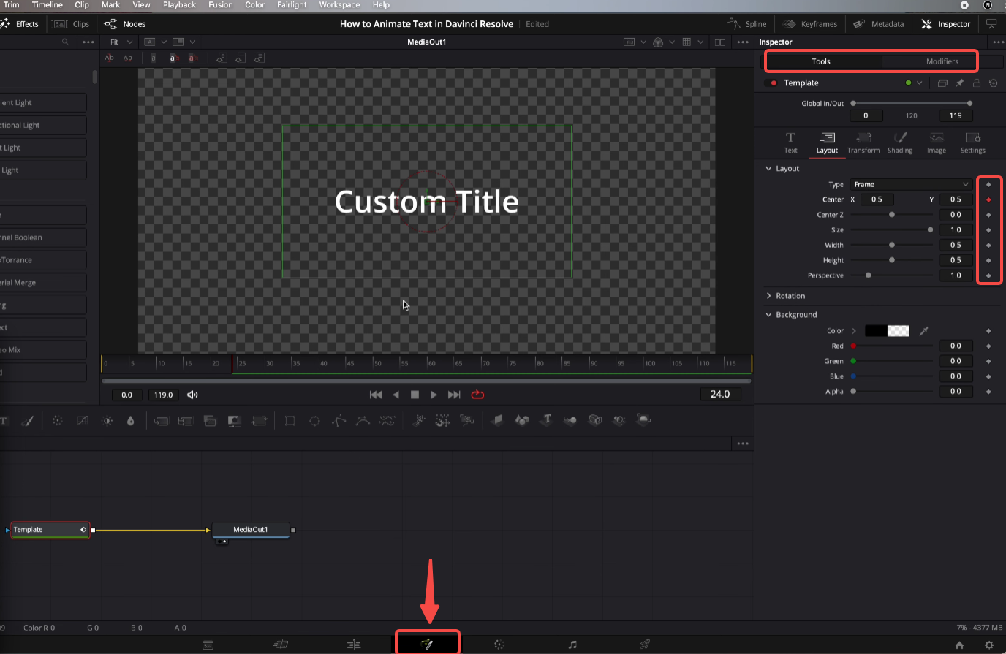Click the Spline button
This screenshot has width=1006, height=654.
pyautogui.click(x=747, y=23)
